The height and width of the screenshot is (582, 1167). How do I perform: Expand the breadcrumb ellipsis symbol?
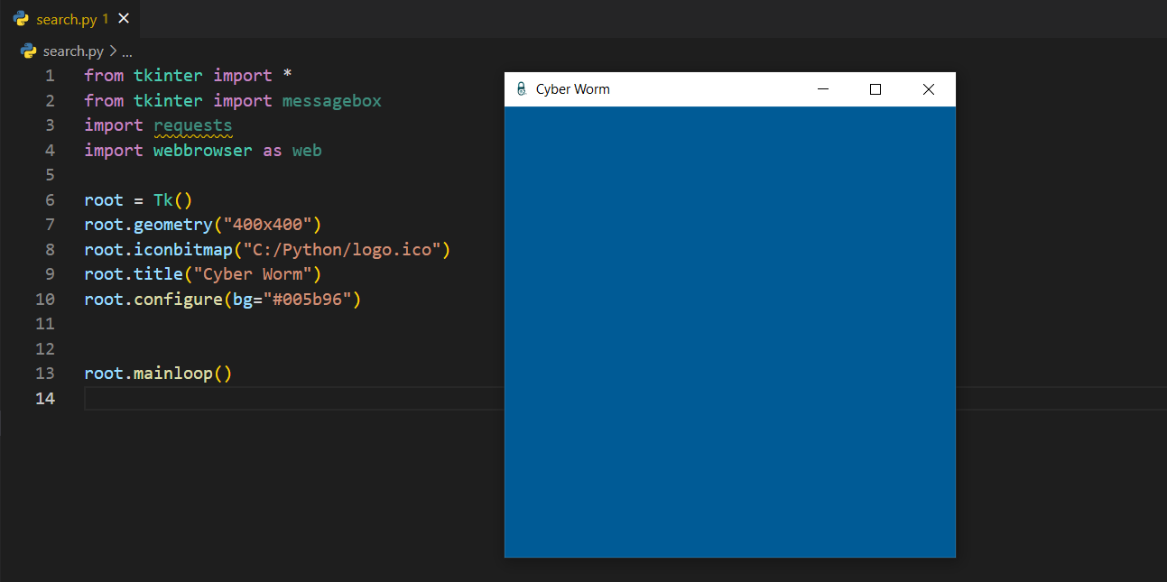click(x=126, y=52)
